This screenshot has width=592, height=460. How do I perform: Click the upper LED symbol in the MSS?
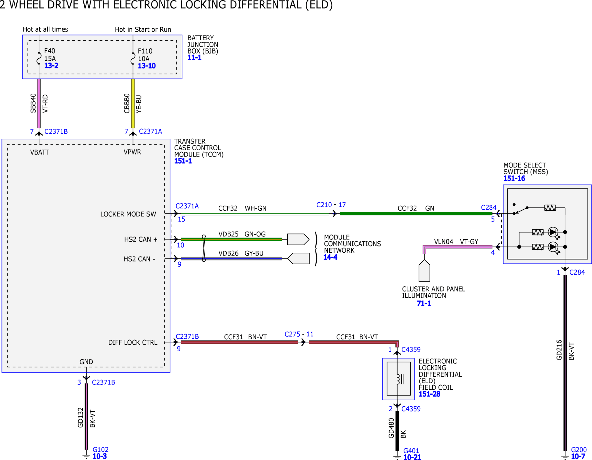coord(554,232)
